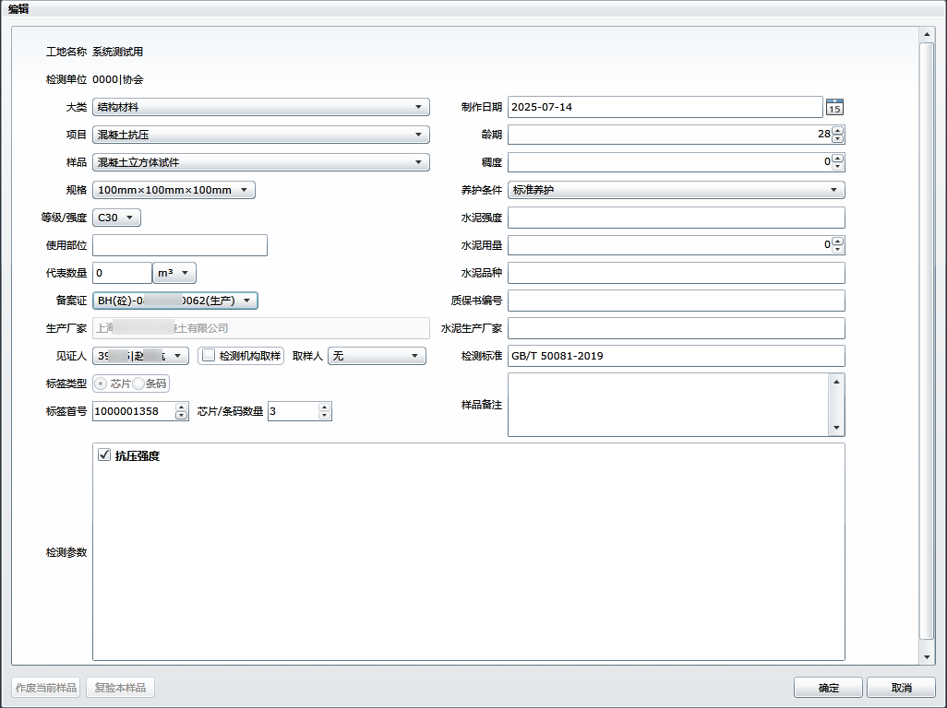Decrease the 稠度 value with down arrow
947x708 pixels.
pos(837,167)
